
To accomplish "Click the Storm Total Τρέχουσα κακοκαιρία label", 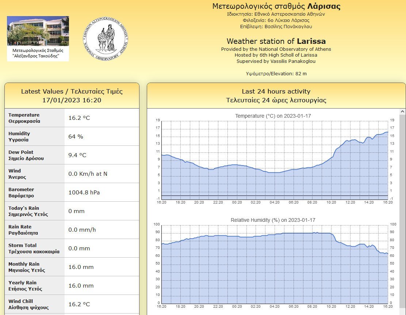I will [x=34, y=248].
